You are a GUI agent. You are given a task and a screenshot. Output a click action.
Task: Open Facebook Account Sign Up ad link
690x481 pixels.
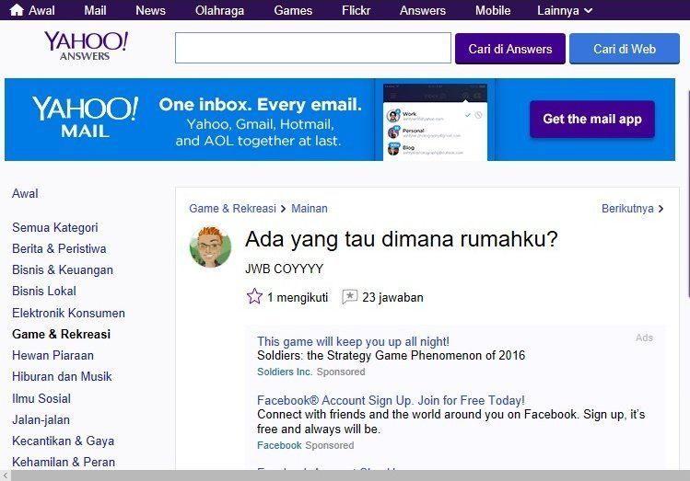click(x=391, y=400)
